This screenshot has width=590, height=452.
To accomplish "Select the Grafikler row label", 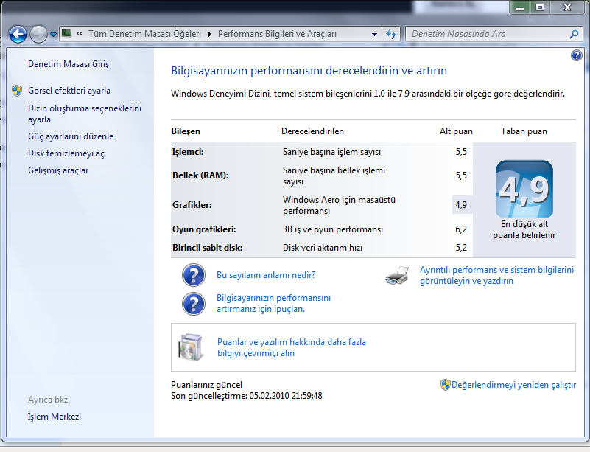I will pos(192,205).
